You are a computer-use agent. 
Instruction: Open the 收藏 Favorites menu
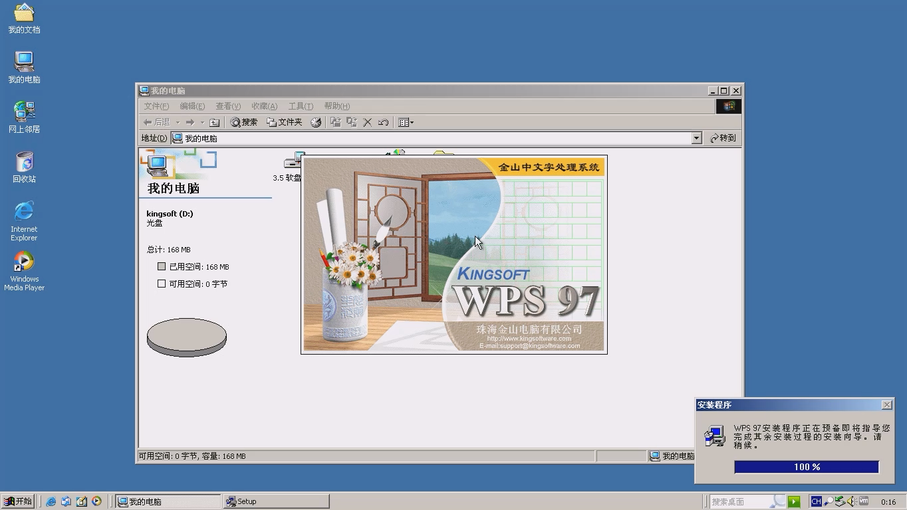[264, 106]
